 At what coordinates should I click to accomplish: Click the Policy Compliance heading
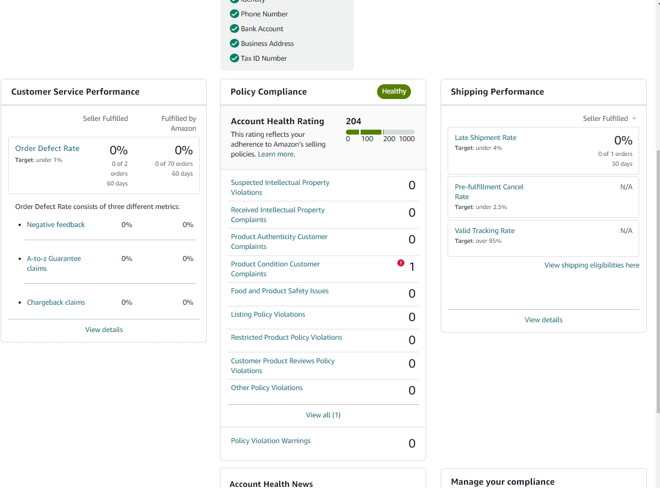point(269,91)
